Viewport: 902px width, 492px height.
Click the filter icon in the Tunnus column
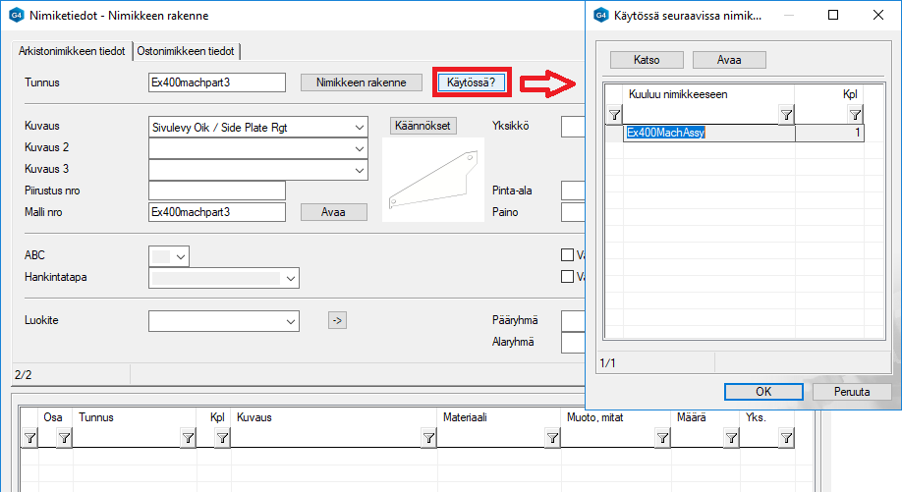188,439
